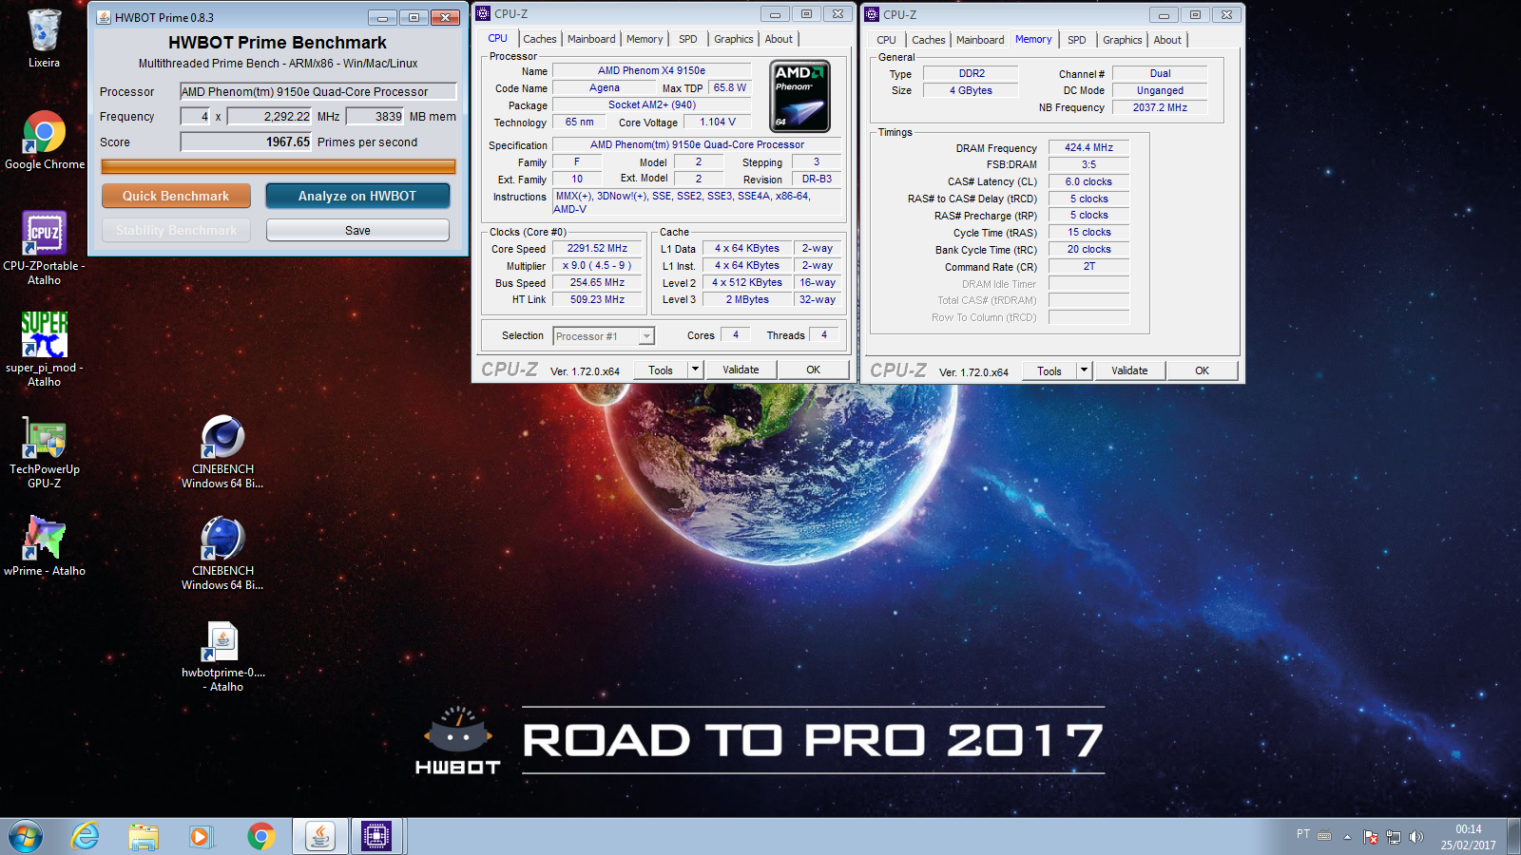1521x855 pixels.
Task: Click the Processor name field in HWBOT Prime
Action: tap(318, 91)
